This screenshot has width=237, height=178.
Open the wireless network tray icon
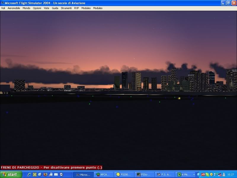(216, 174)
